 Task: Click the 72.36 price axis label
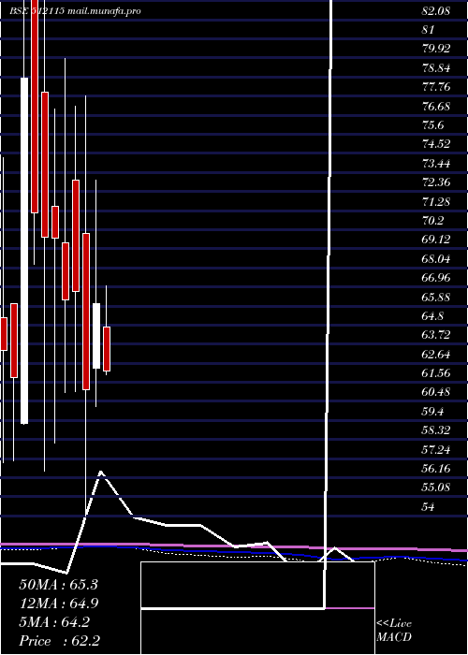(436, 182)
